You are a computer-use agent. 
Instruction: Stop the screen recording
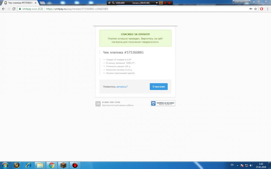[x=169, y=3]
